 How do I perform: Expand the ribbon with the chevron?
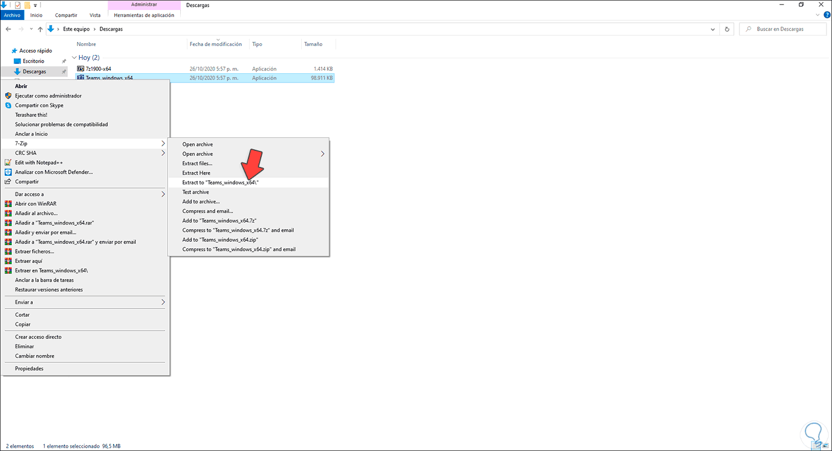tap(817, 16)
